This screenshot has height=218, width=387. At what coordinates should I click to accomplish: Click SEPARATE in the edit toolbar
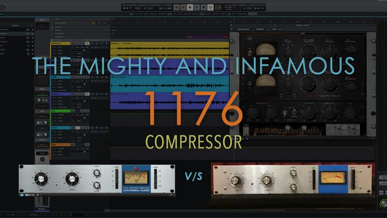click(161, 14)
